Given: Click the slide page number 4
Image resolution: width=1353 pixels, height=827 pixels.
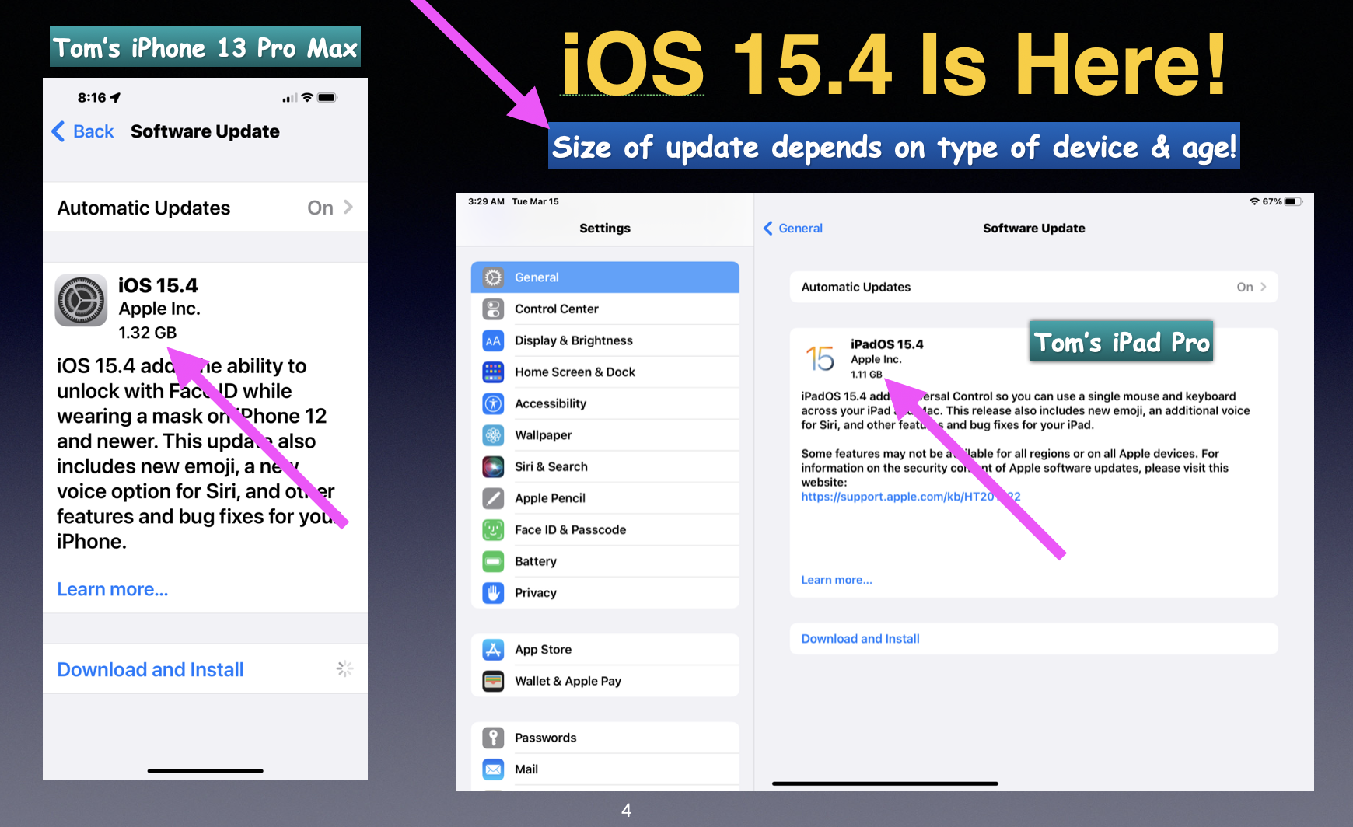Looking at the screenshot, I should coord(626,811).
